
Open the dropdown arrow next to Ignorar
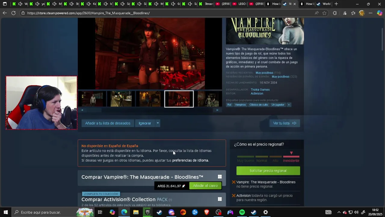(x=158, y=123)
